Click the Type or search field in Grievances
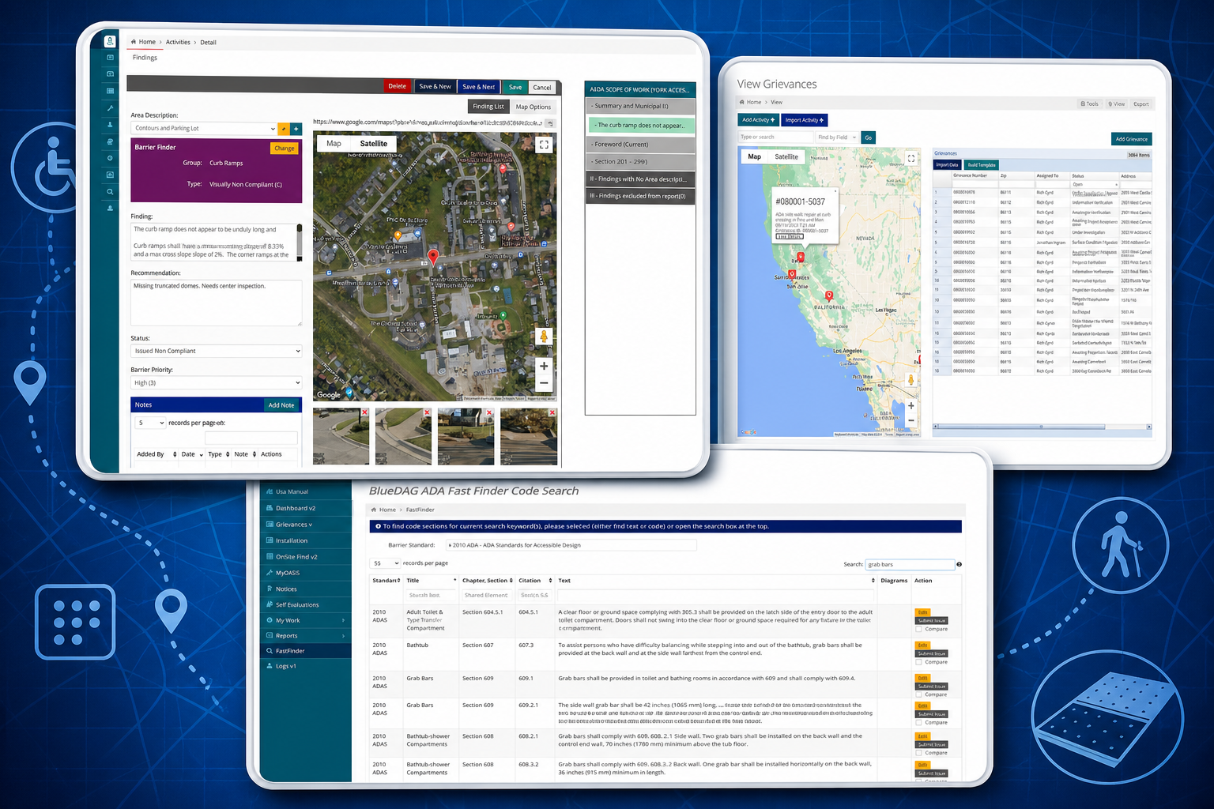This screenshot has width=1214, height=809. pos(775,137)
